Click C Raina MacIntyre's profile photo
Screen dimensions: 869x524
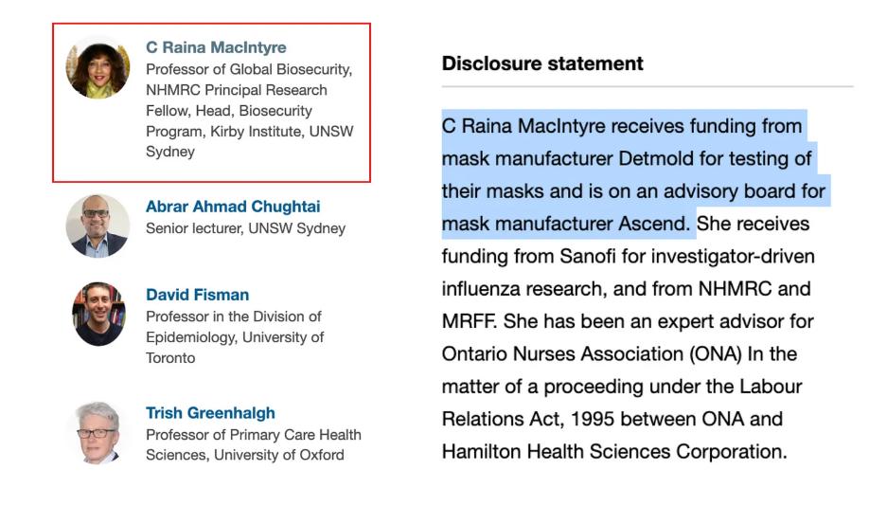pos(98,66)
